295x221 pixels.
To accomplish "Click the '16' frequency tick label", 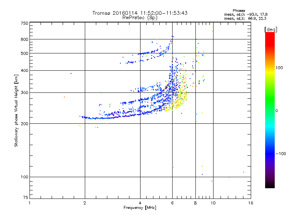I will point(251,203).
